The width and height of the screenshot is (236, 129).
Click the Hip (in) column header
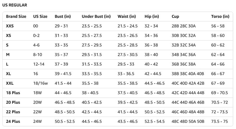click(152, 17)
